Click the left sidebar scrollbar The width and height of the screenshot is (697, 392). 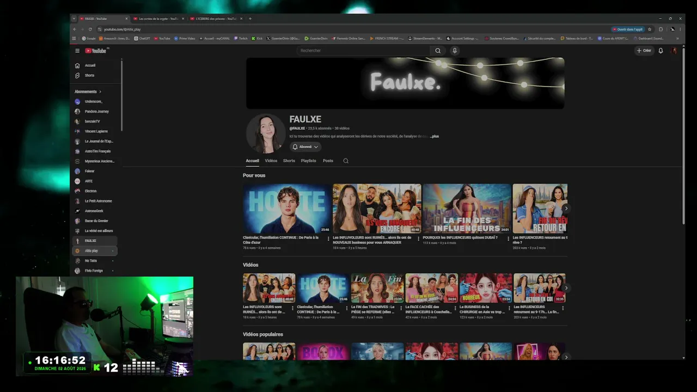point(121,95)
